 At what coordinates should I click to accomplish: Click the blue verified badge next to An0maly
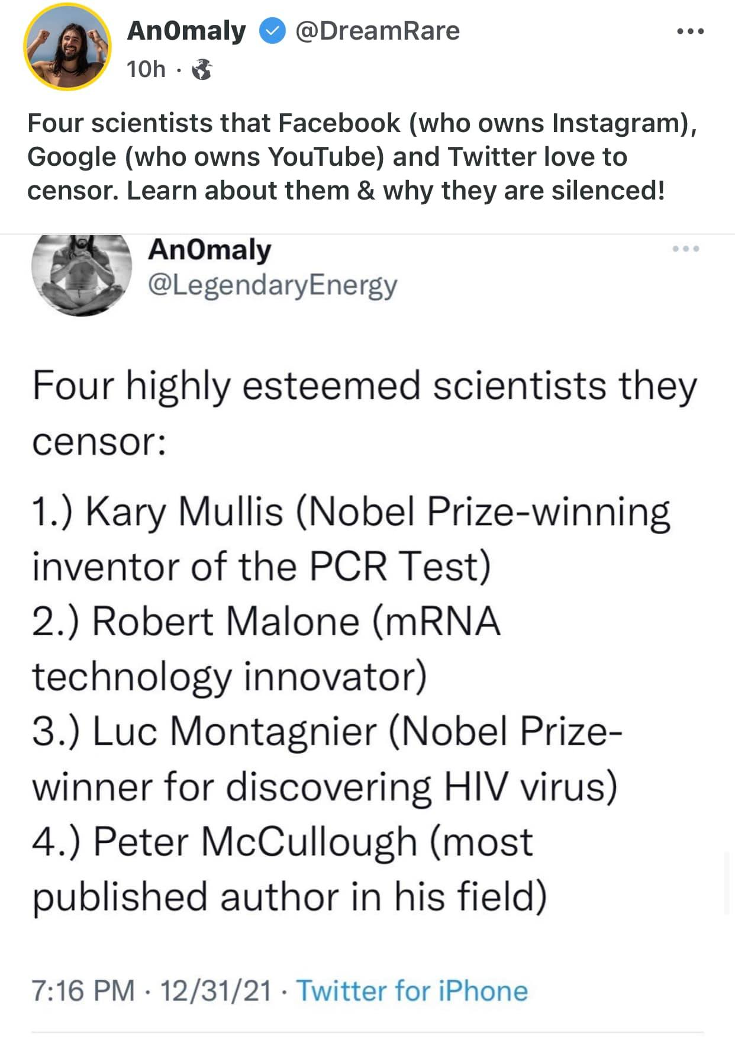[x=272, y=31]
